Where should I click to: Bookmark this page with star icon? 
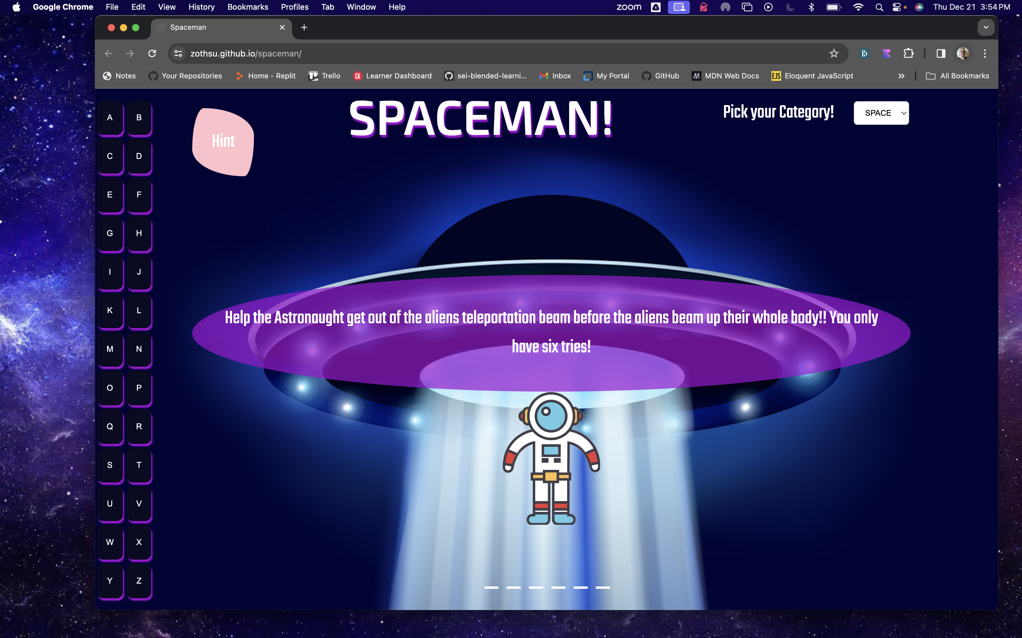coord(834,53)
